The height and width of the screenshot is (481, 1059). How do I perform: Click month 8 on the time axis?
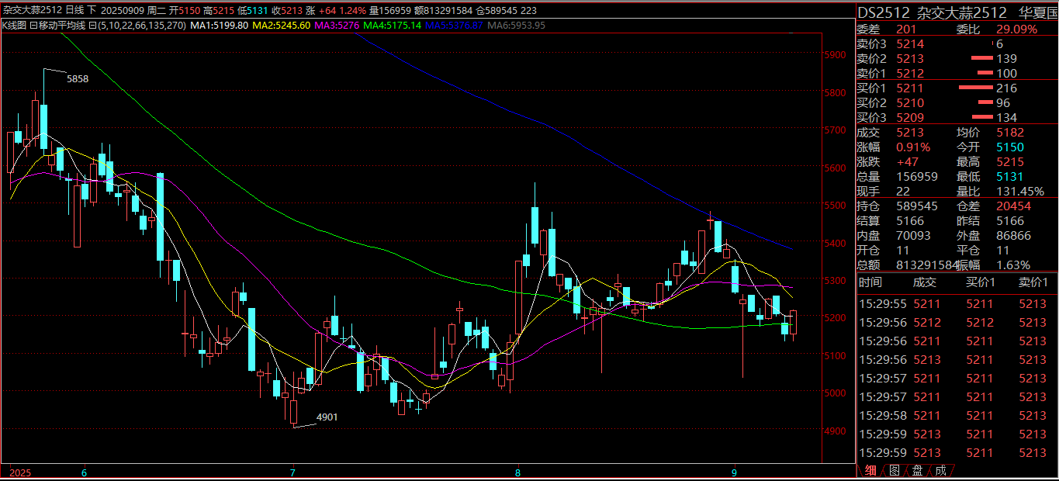pos(517,471)
